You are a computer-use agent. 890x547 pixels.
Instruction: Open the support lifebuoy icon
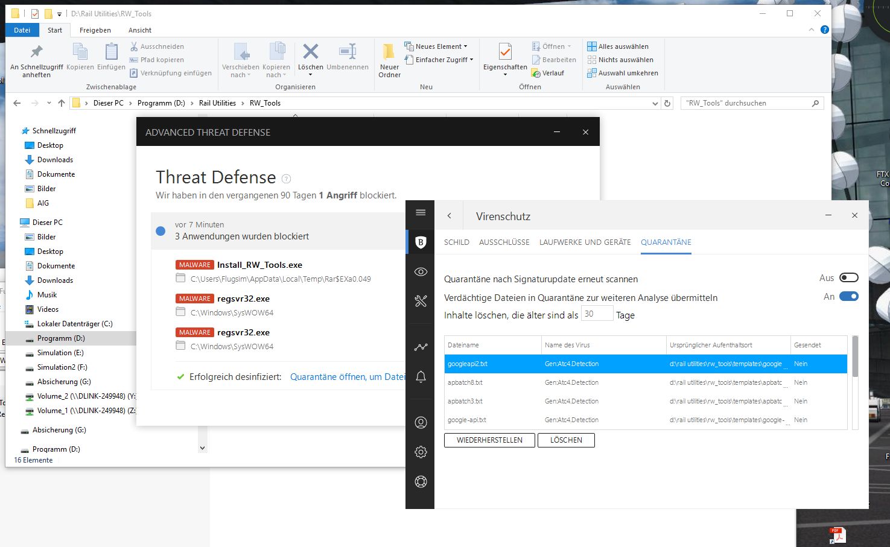pyautogui.click(x=421, y=481)
